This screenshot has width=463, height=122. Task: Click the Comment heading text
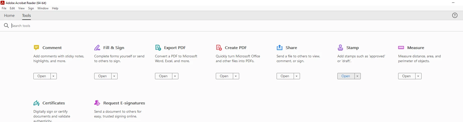(x=52, y=48)
